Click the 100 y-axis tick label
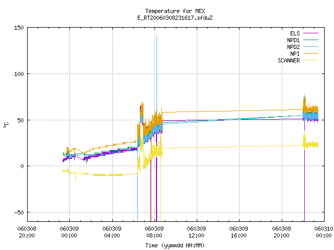Screen dimensions: 334x250 click(19, 74)
